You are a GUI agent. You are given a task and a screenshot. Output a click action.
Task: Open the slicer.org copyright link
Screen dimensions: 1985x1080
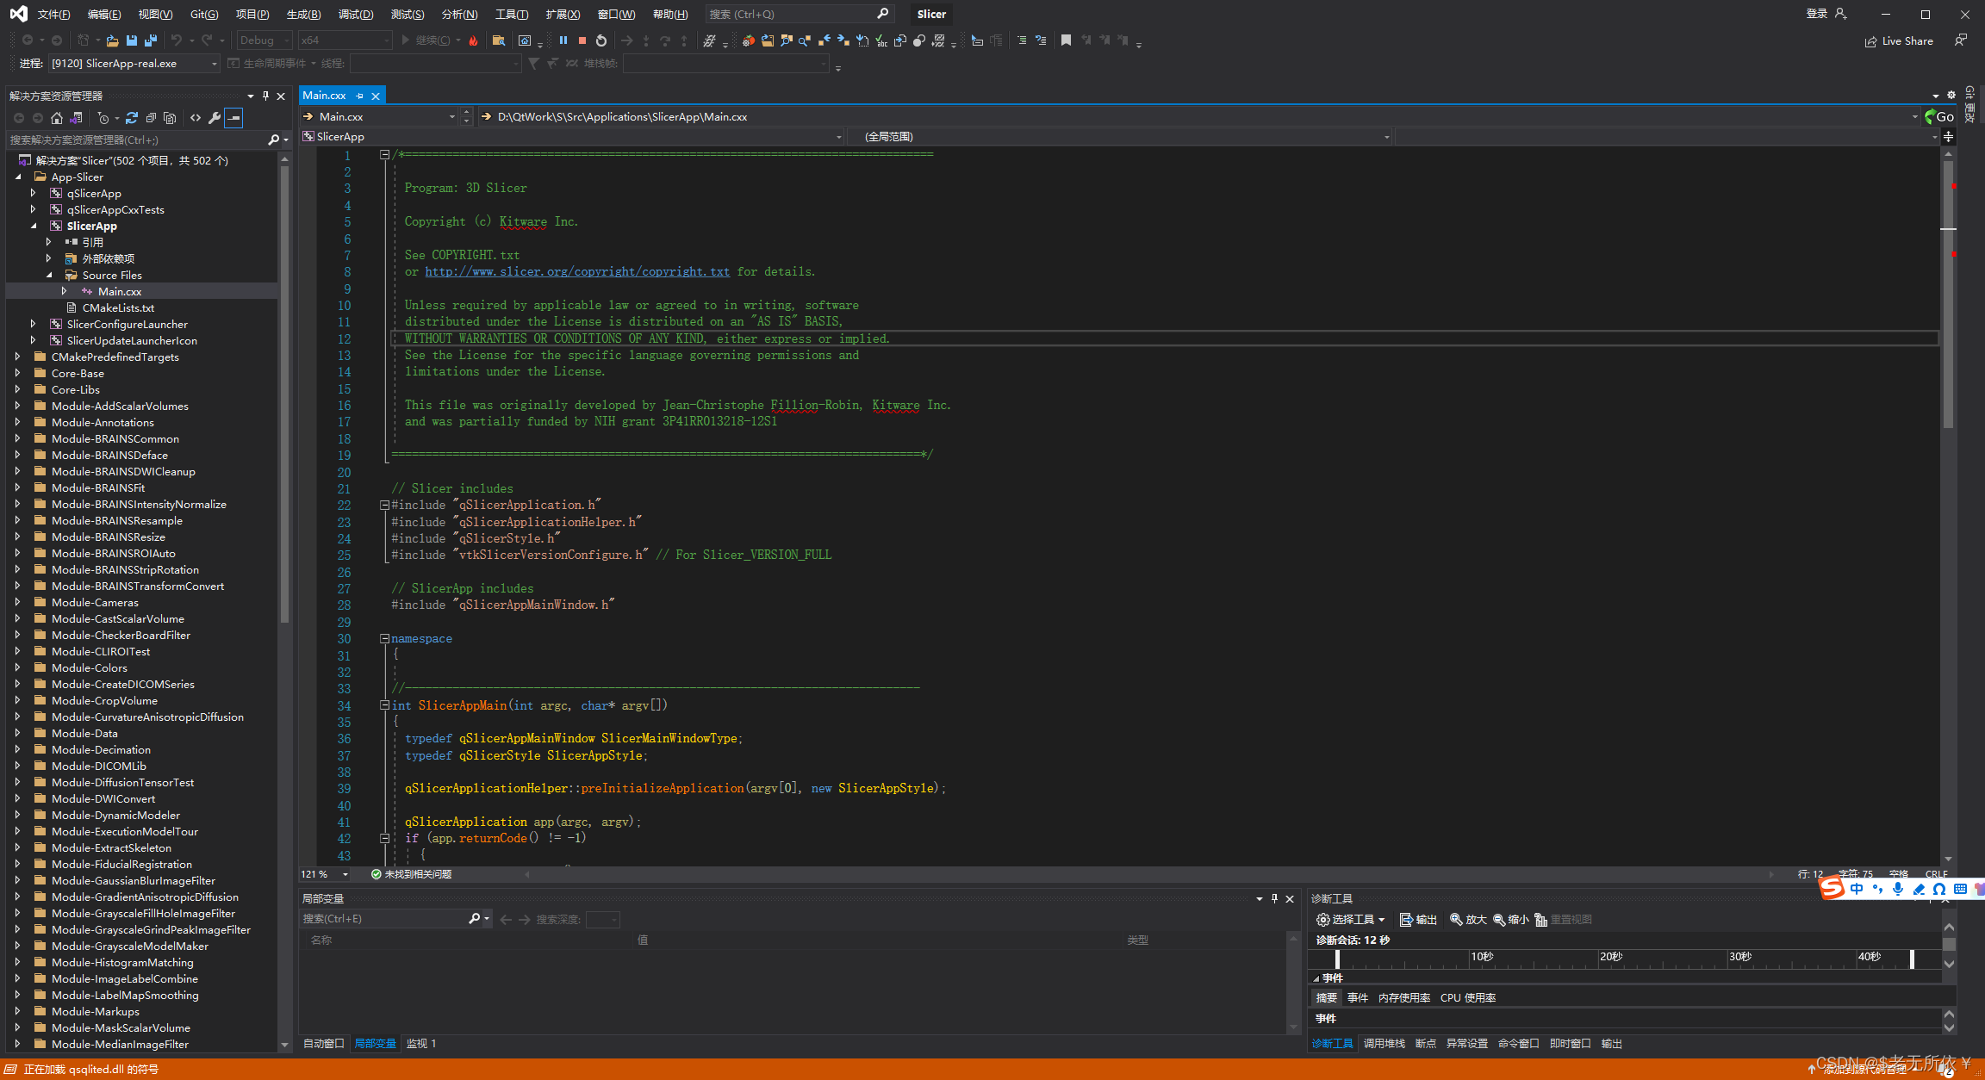coord(576,271)
